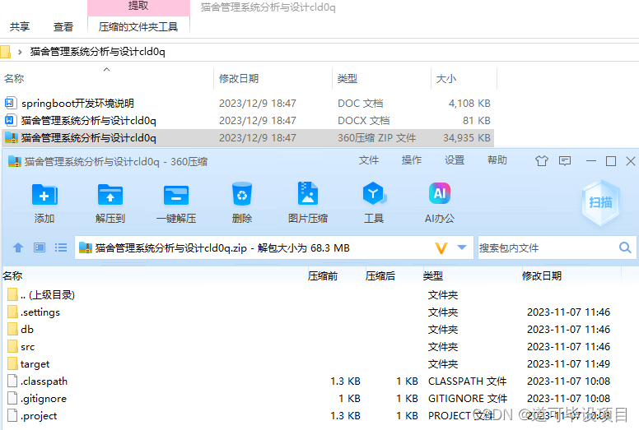Click the DOCX document icon in Explorer
This screenshot has width=639, height=430.
pyautogui.click(x=11, y=120)
